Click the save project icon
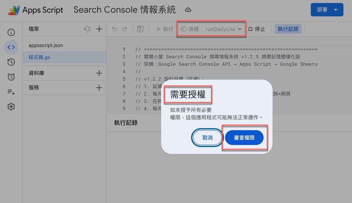 coord(141,29)
